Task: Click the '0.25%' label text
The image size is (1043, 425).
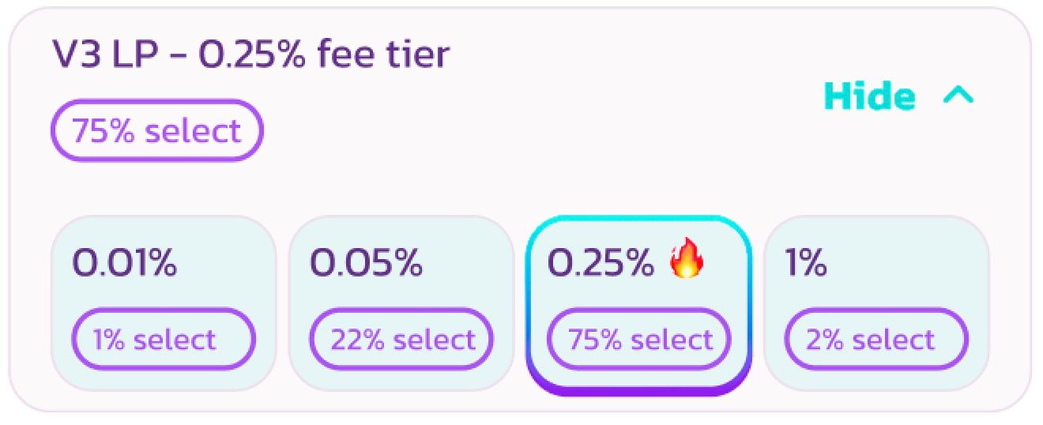Action: tap(601, 262)
